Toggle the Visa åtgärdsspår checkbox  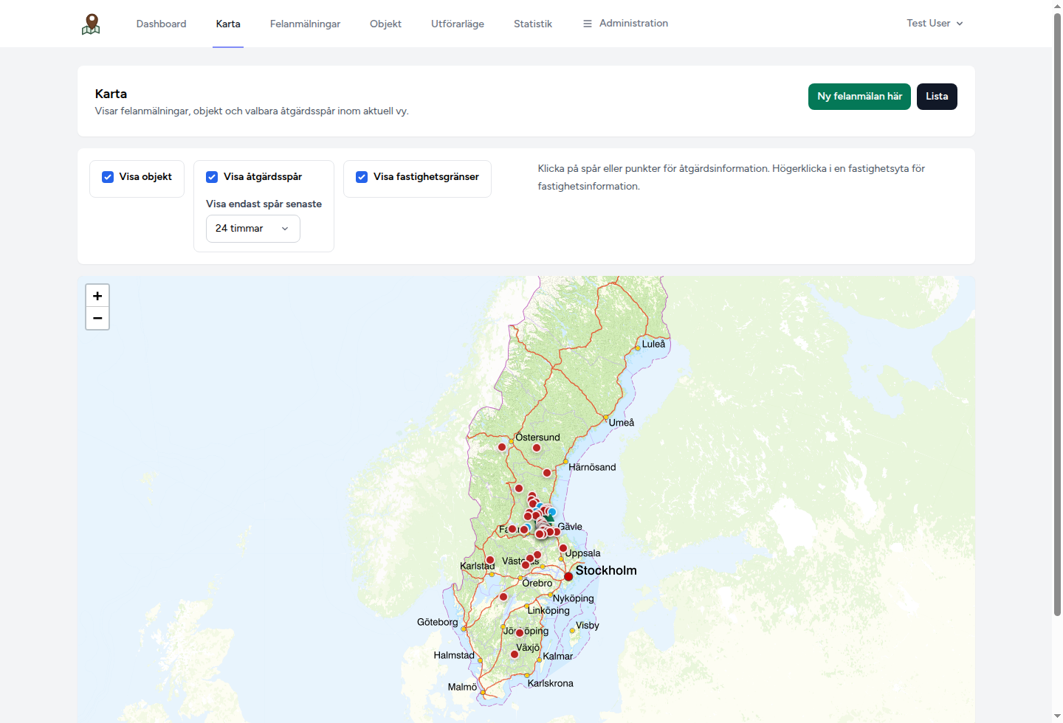click(x=212, y=177)
